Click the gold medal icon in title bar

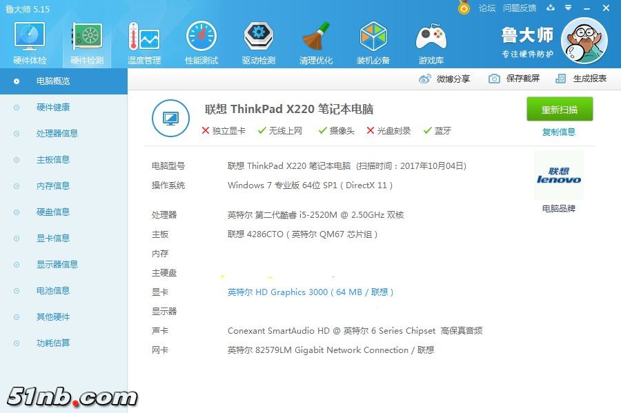coord(464,8)
